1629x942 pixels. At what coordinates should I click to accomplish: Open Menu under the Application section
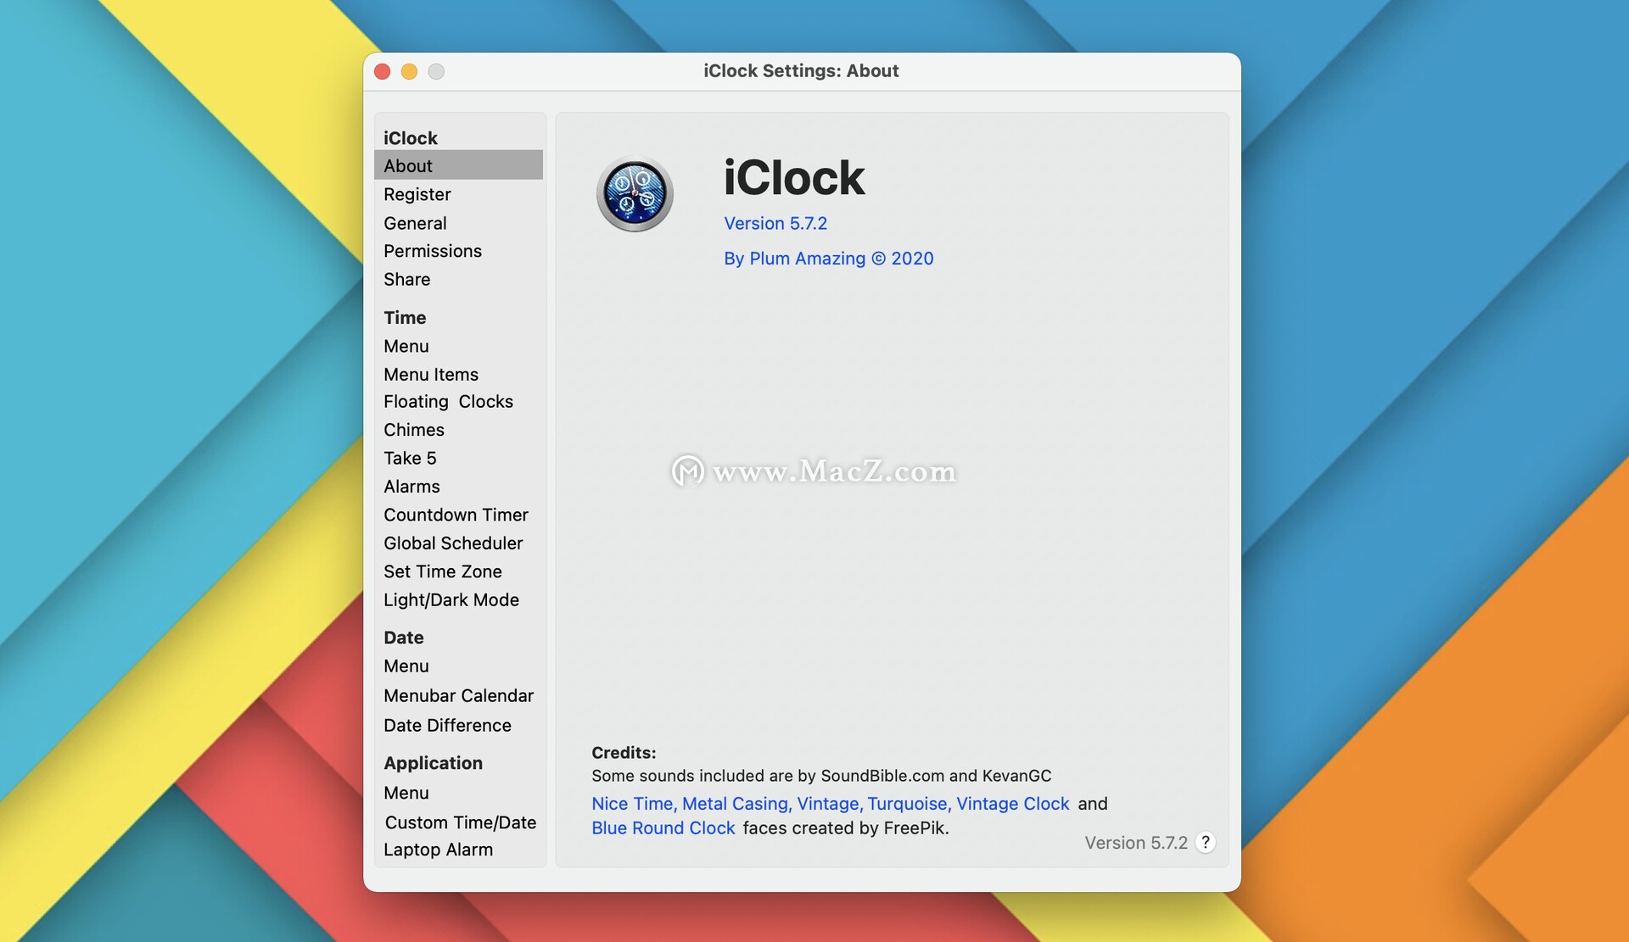tap(406, 793)
